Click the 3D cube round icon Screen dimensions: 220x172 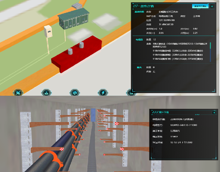[75, 93]
